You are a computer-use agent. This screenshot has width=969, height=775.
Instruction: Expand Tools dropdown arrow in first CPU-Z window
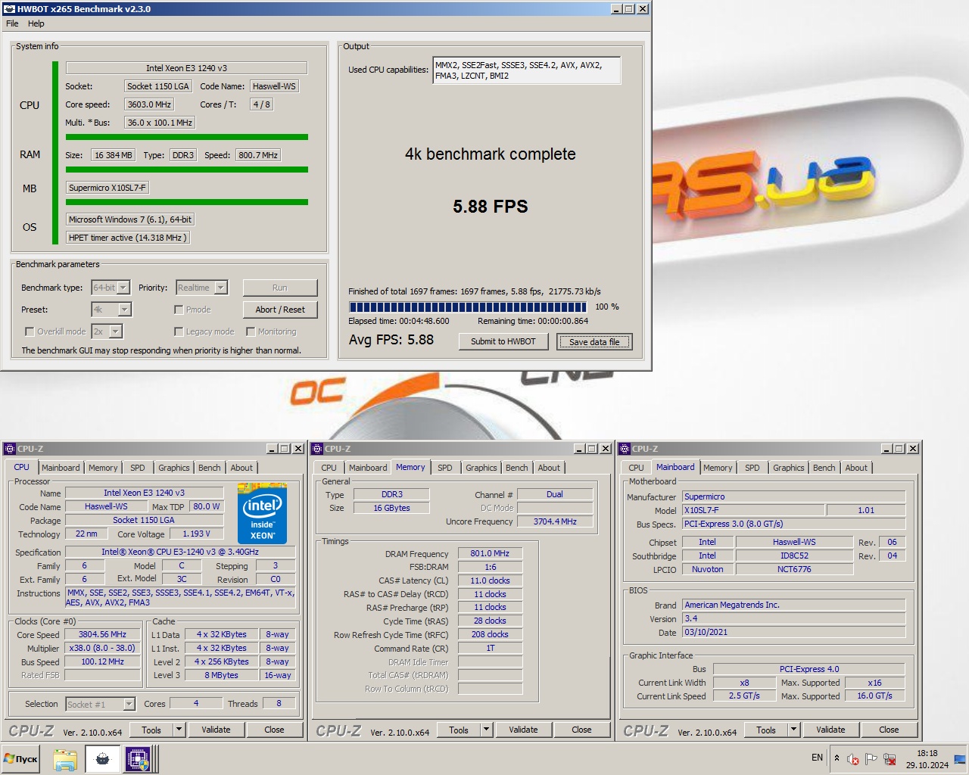[x=179, y=730]
